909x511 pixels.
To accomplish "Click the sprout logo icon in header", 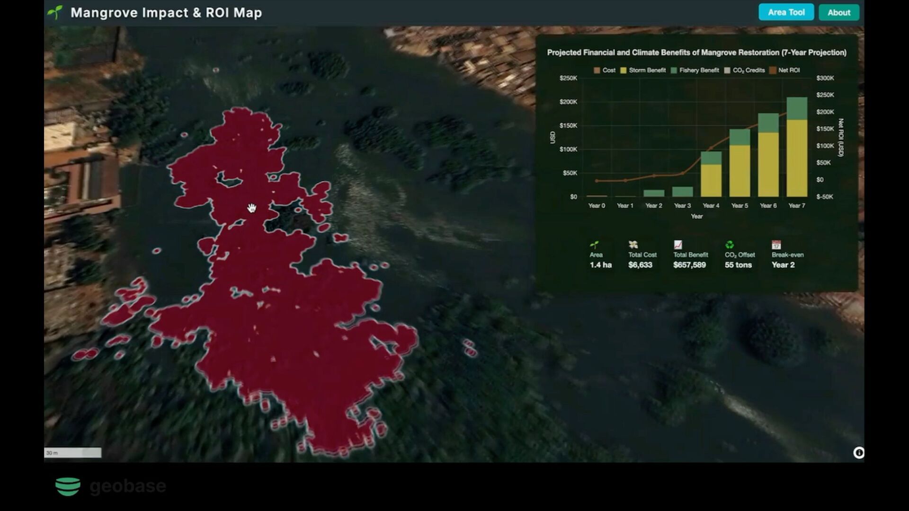I will (x=55, y=12).
